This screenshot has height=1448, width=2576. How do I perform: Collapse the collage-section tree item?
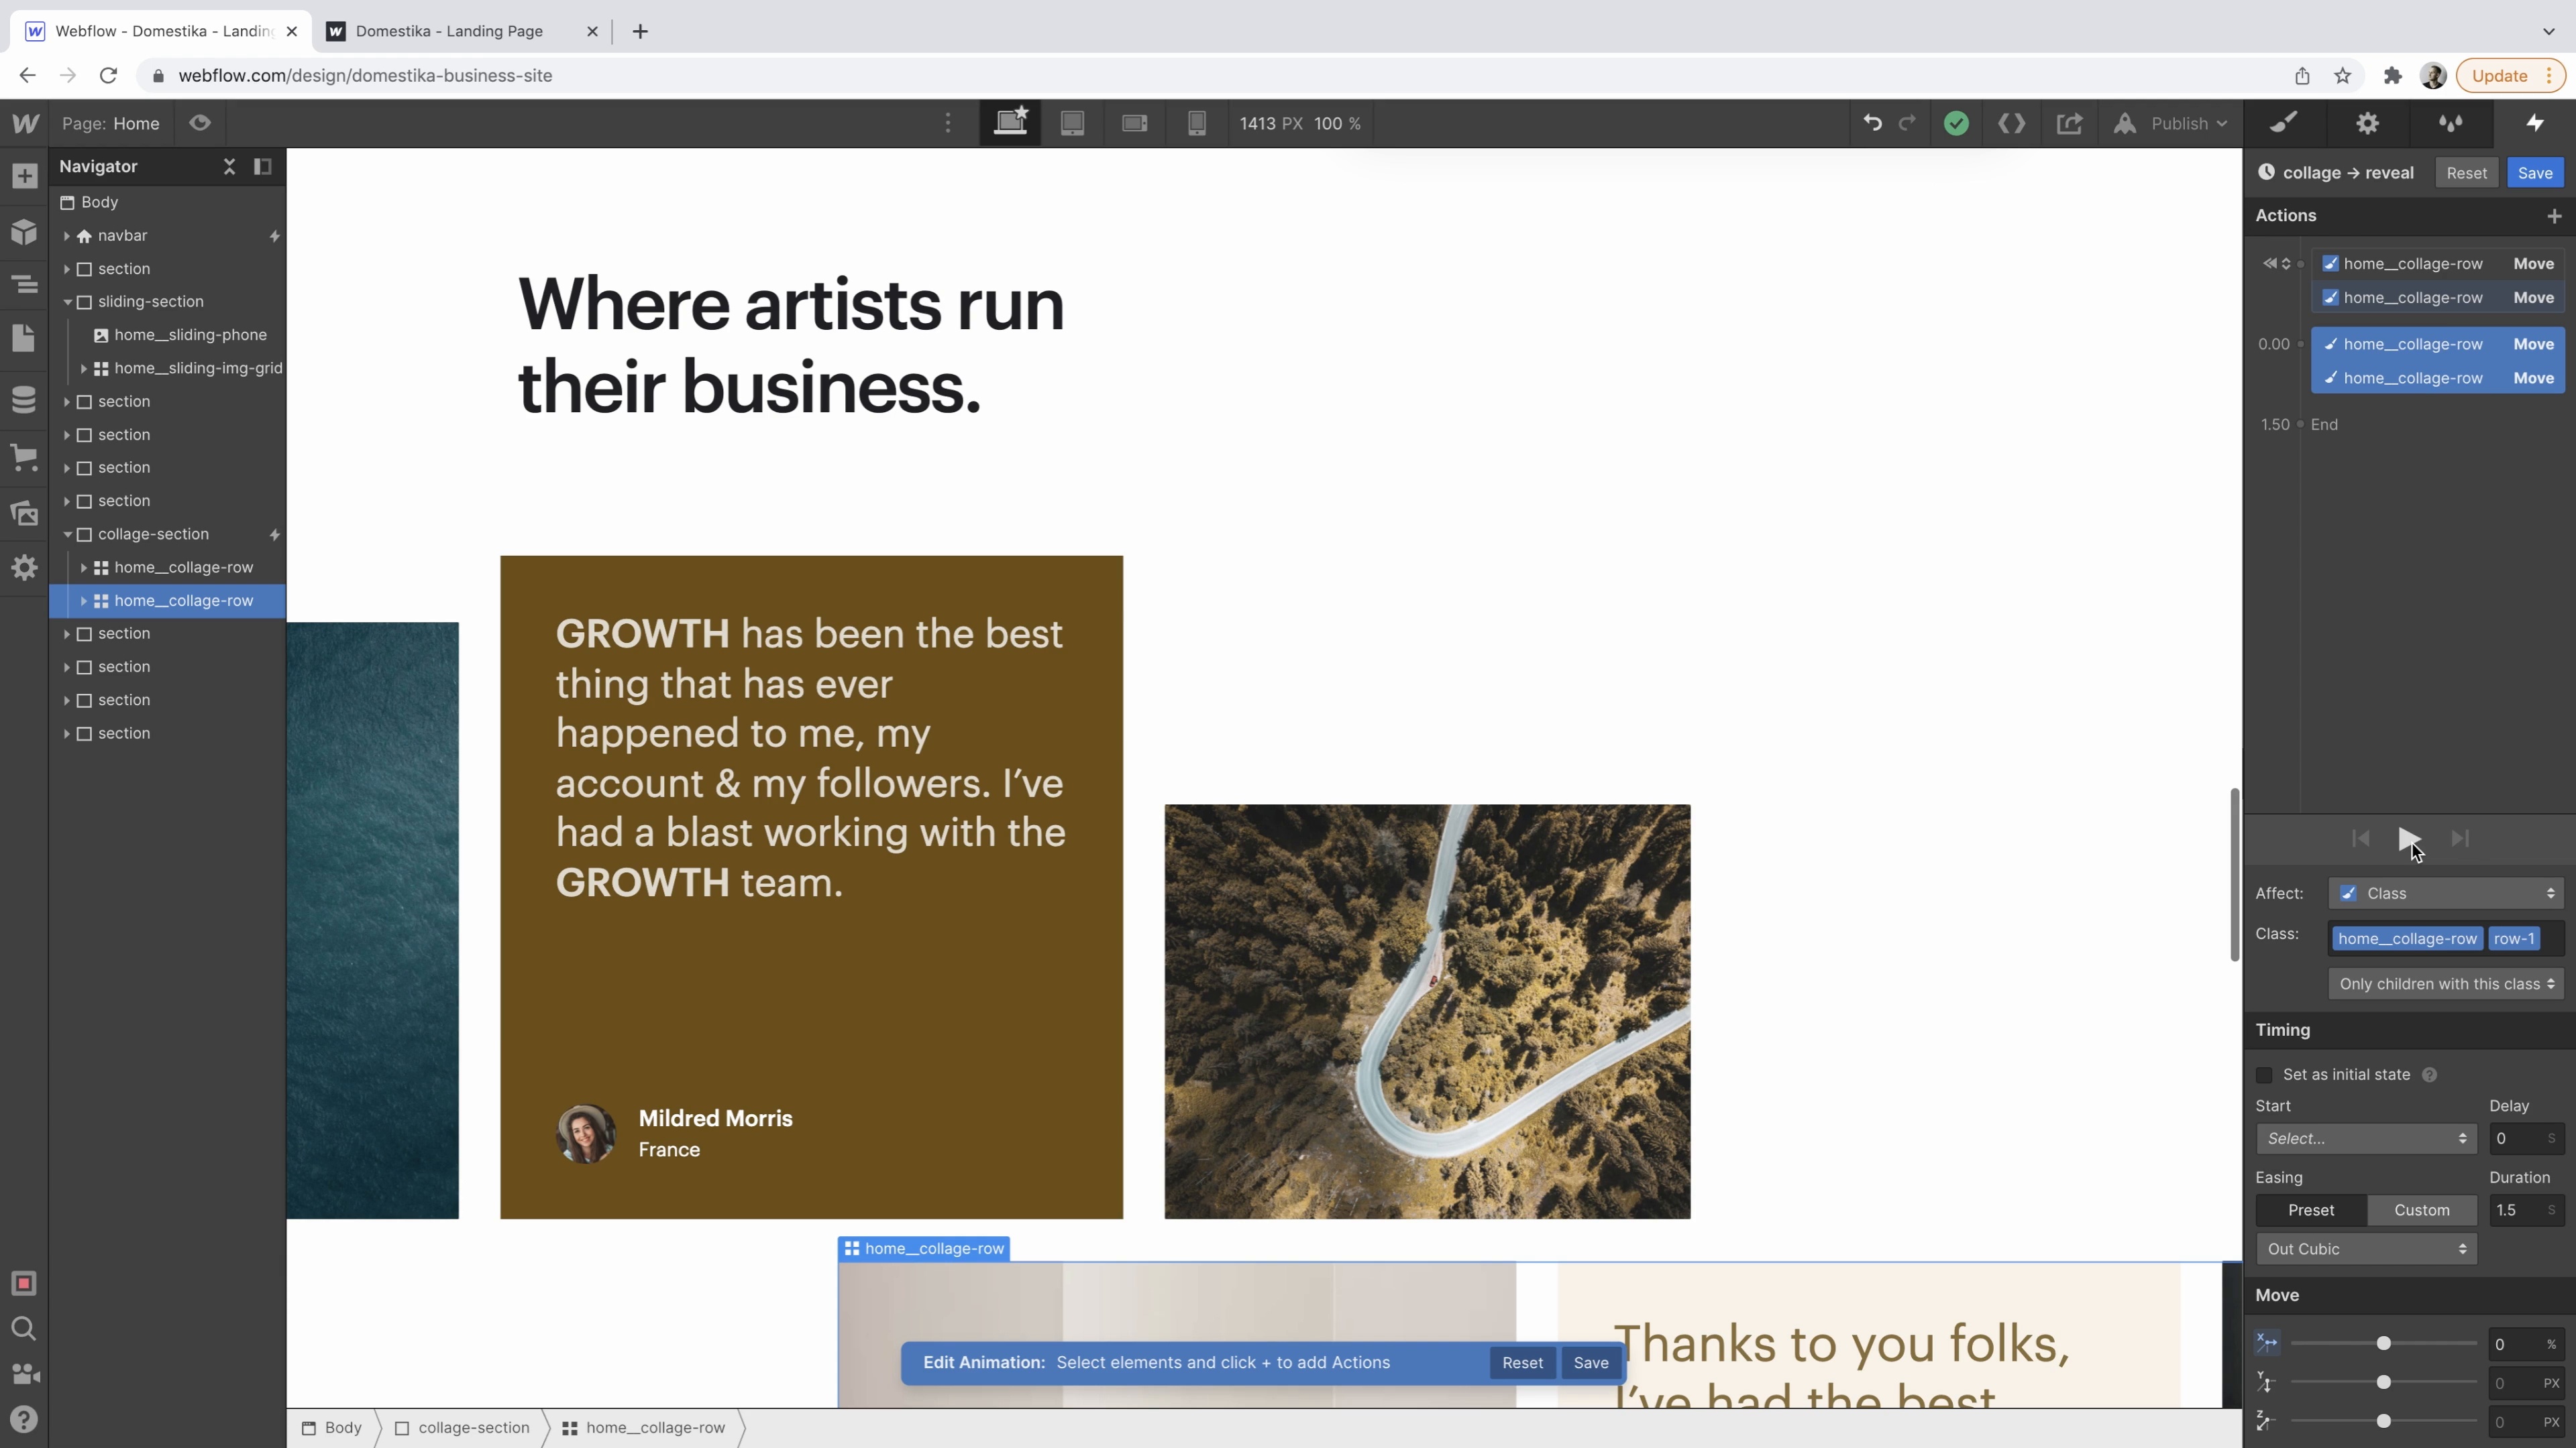(67, 535)
